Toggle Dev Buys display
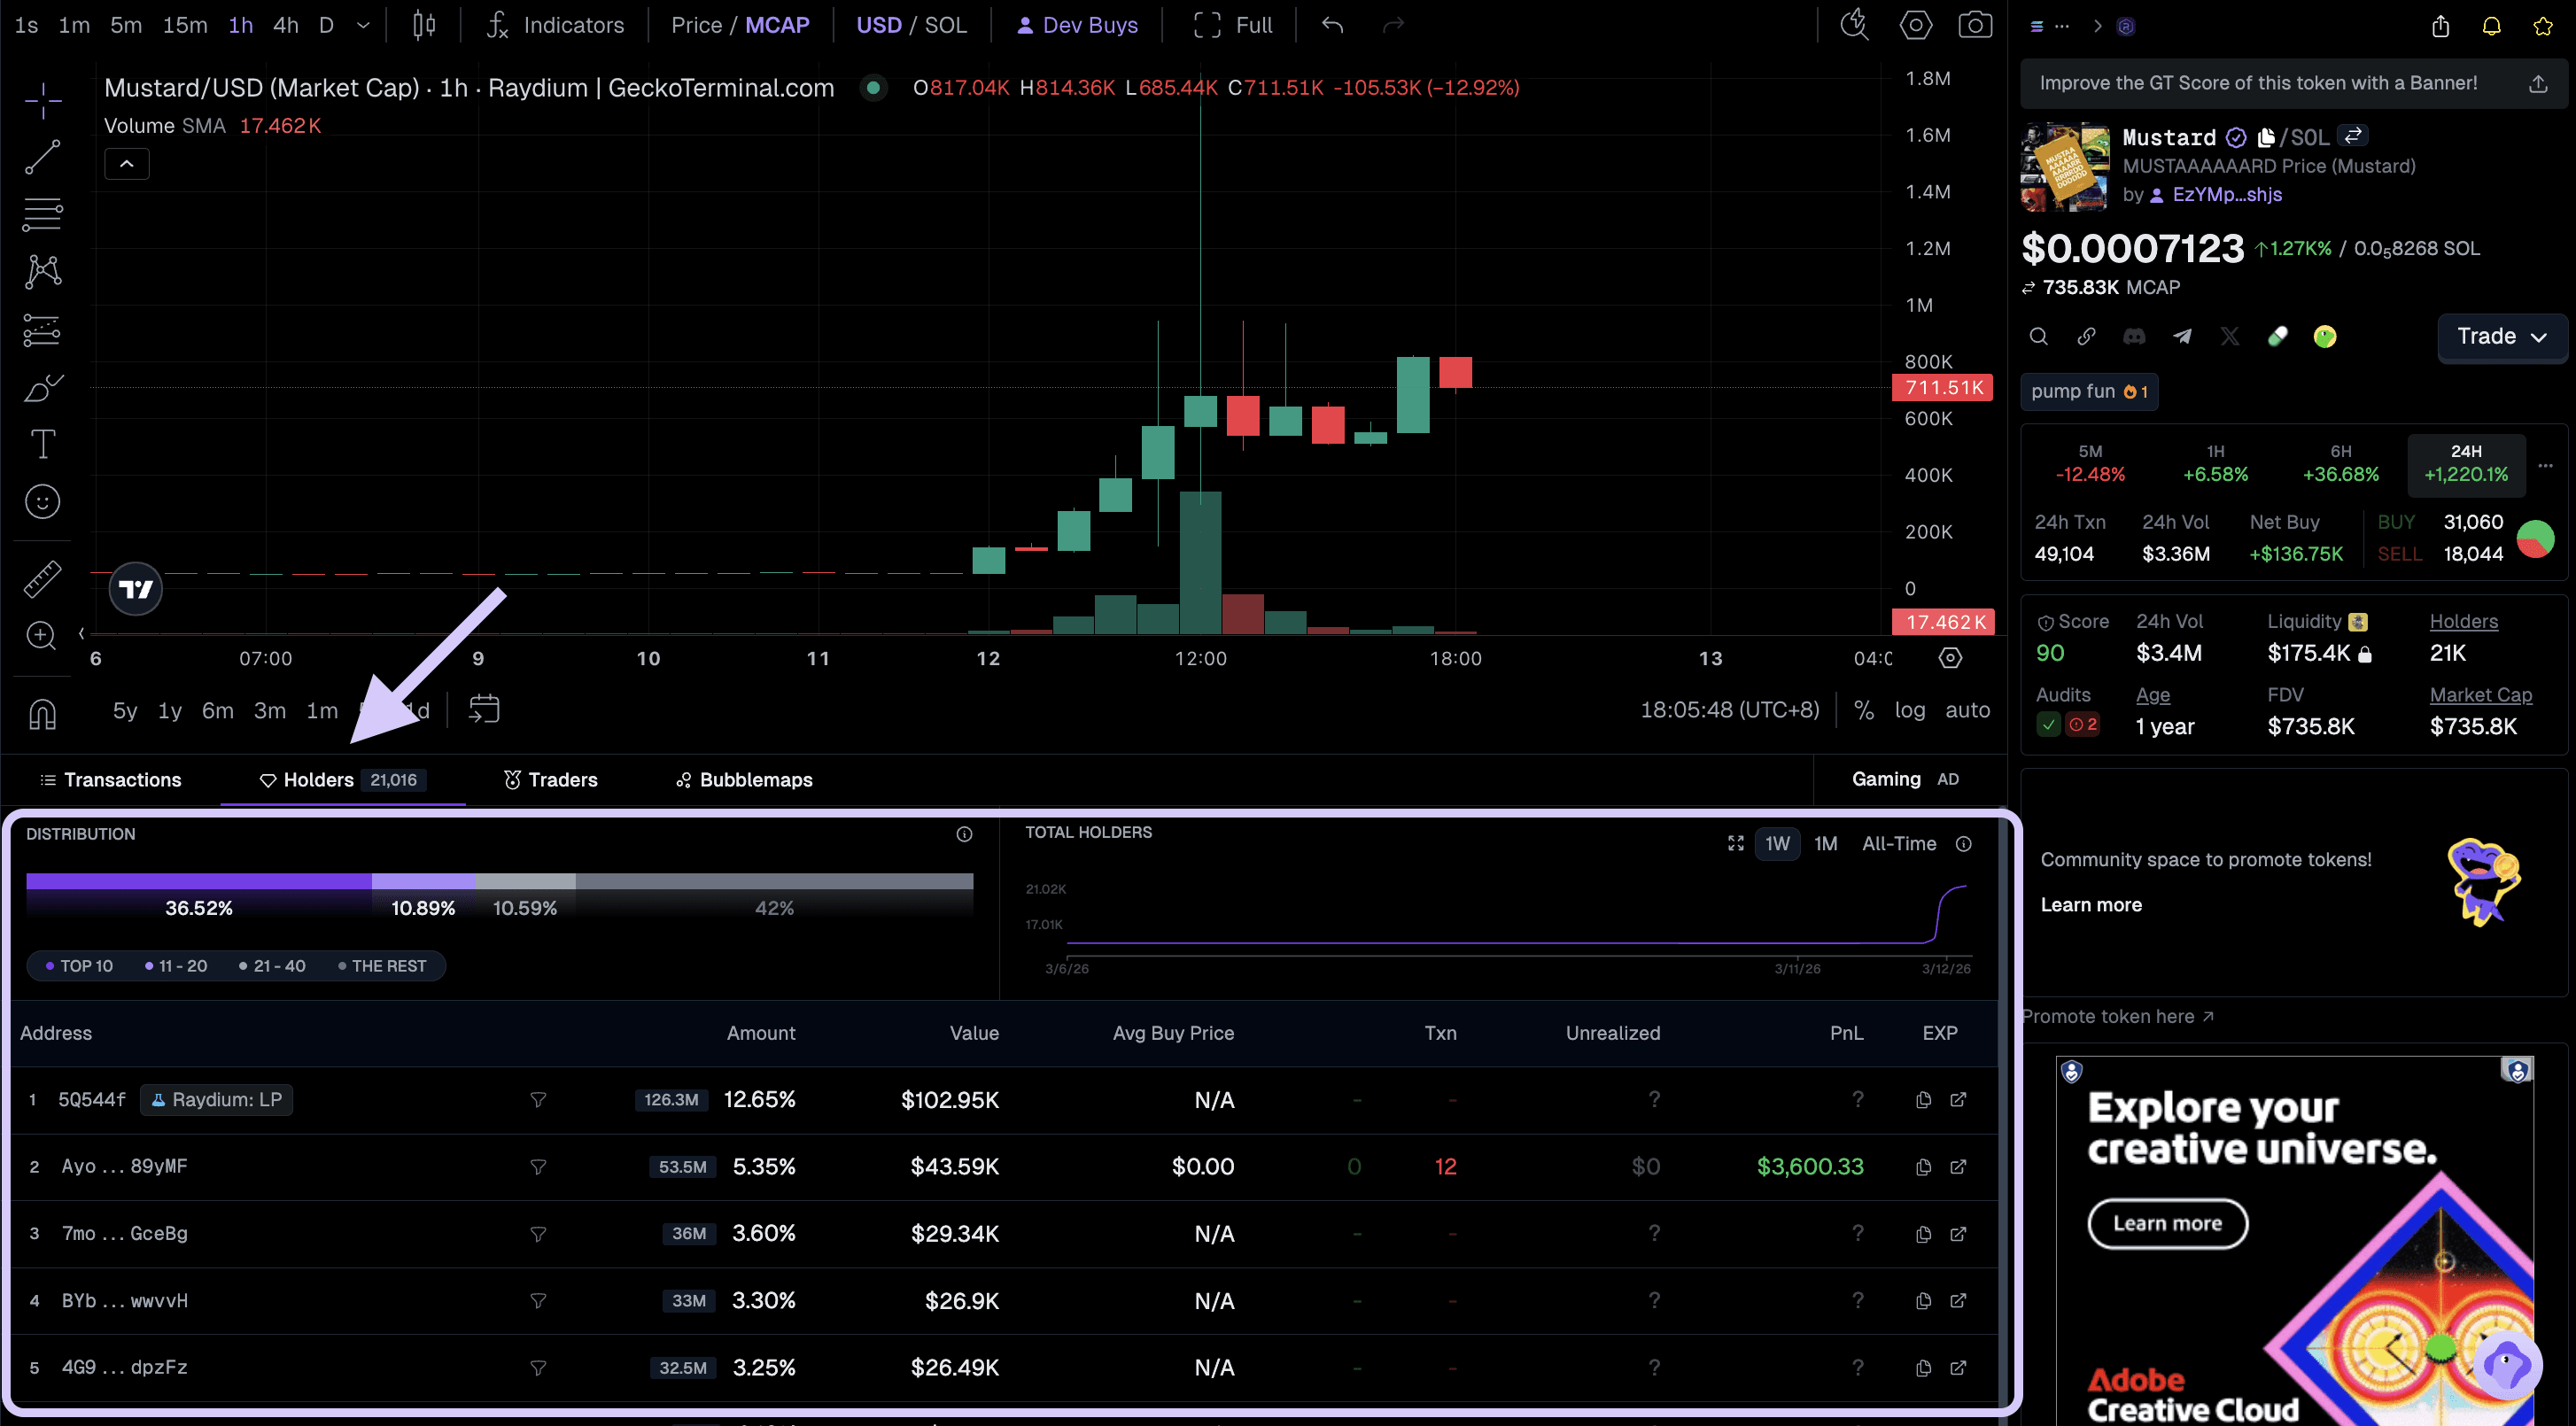 pyautogui.click(x=1077, y=25)
